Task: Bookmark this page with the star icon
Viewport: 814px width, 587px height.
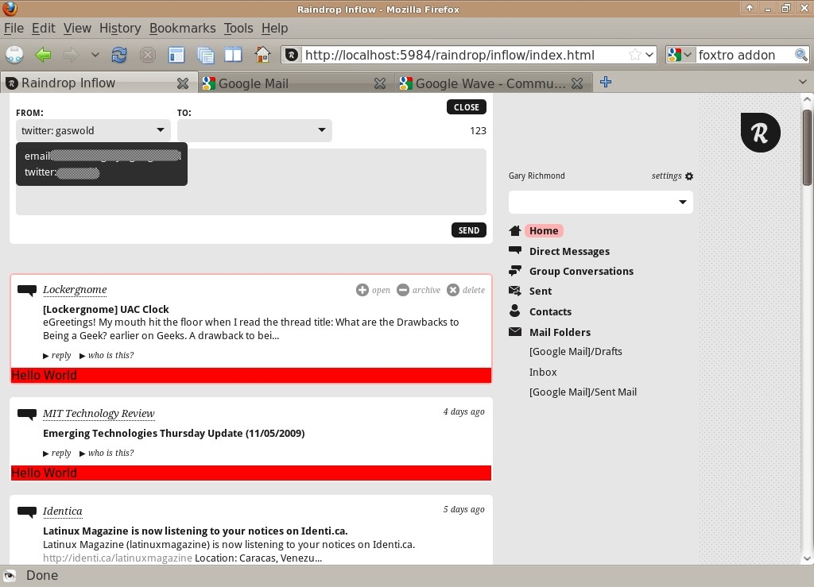Action: (634, 55)
